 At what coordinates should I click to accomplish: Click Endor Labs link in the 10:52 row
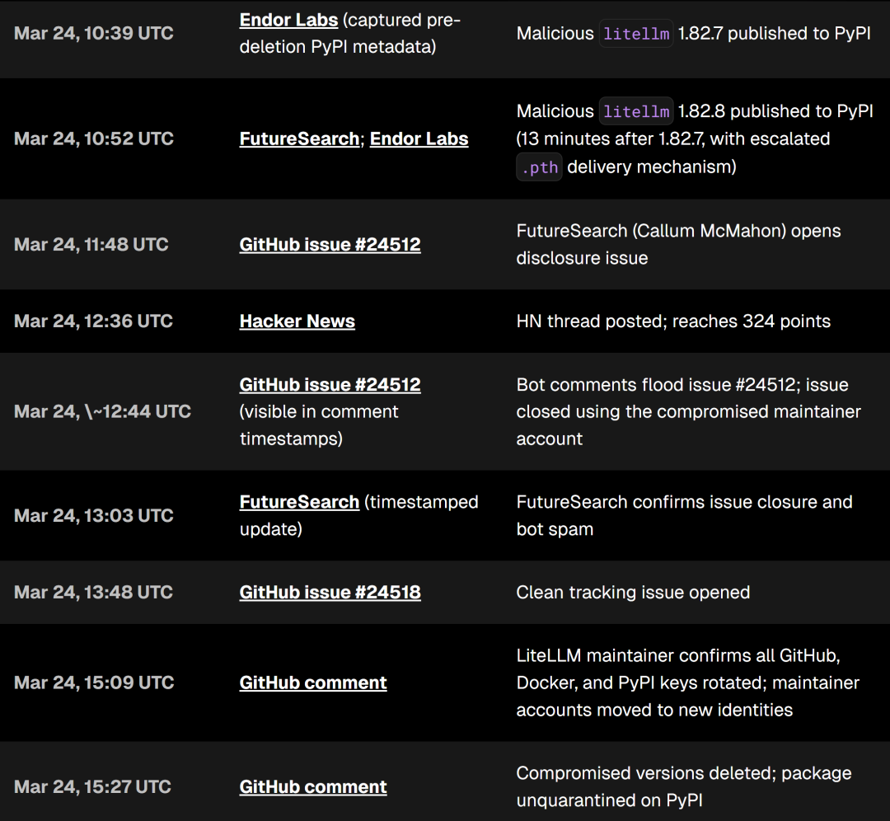[419, 138]
